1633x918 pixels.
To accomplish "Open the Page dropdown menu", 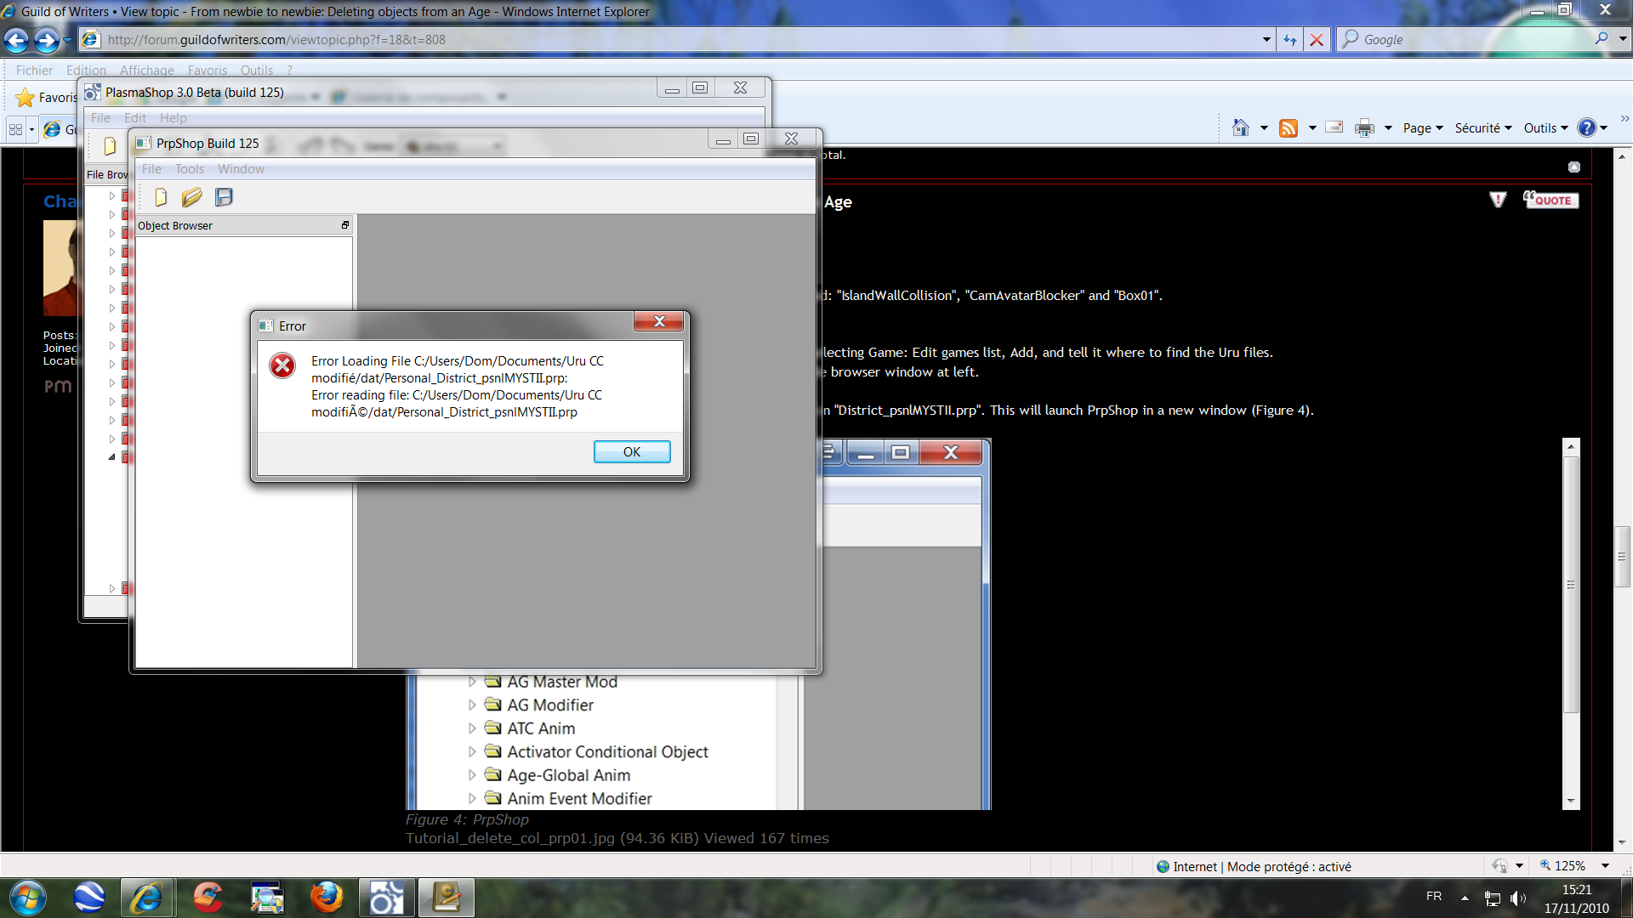I will click(x=1423, y=128).
